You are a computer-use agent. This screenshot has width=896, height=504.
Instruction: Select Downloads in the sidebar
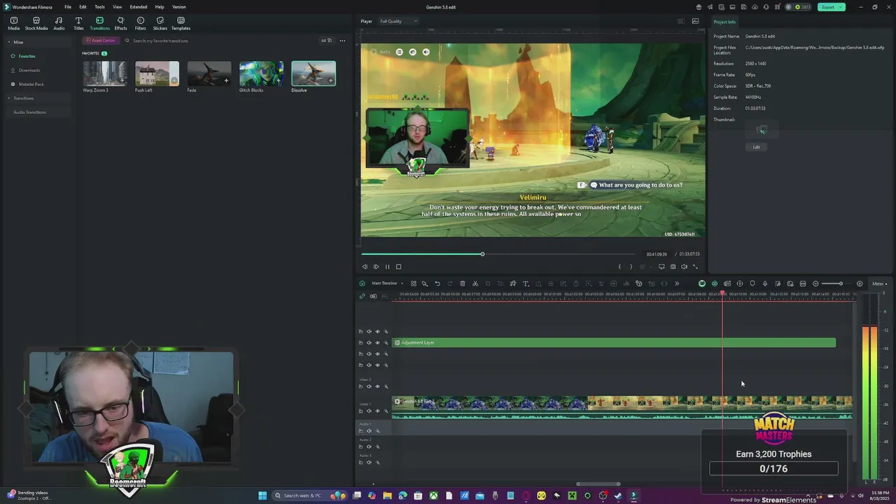pos(29,70)
